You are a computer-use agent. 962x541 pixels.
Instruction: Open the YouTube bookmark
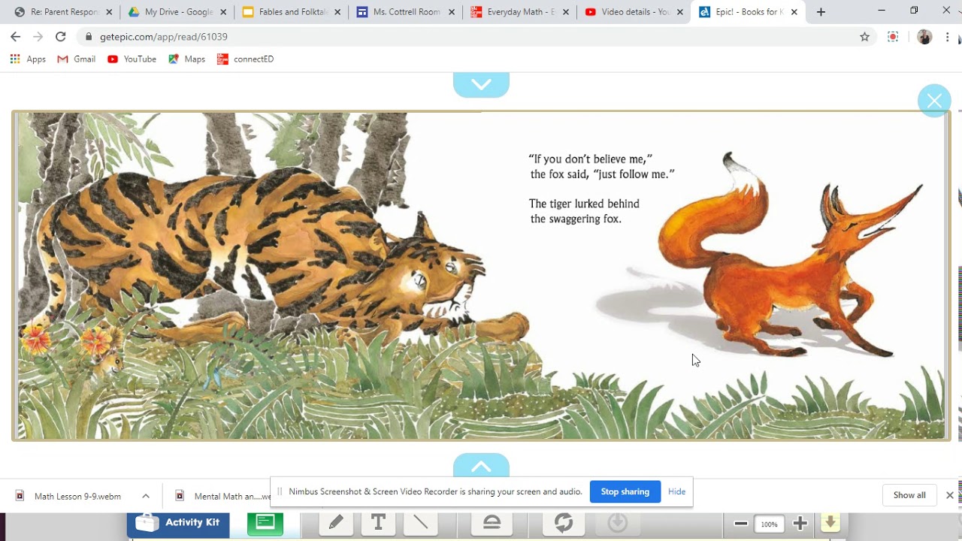[132, 59]
